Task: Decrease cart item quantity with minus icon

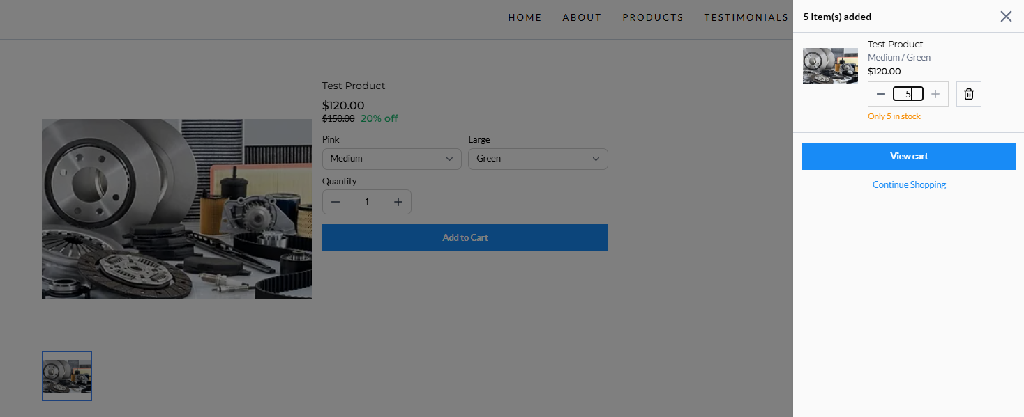Action: [x=881, y=94]
